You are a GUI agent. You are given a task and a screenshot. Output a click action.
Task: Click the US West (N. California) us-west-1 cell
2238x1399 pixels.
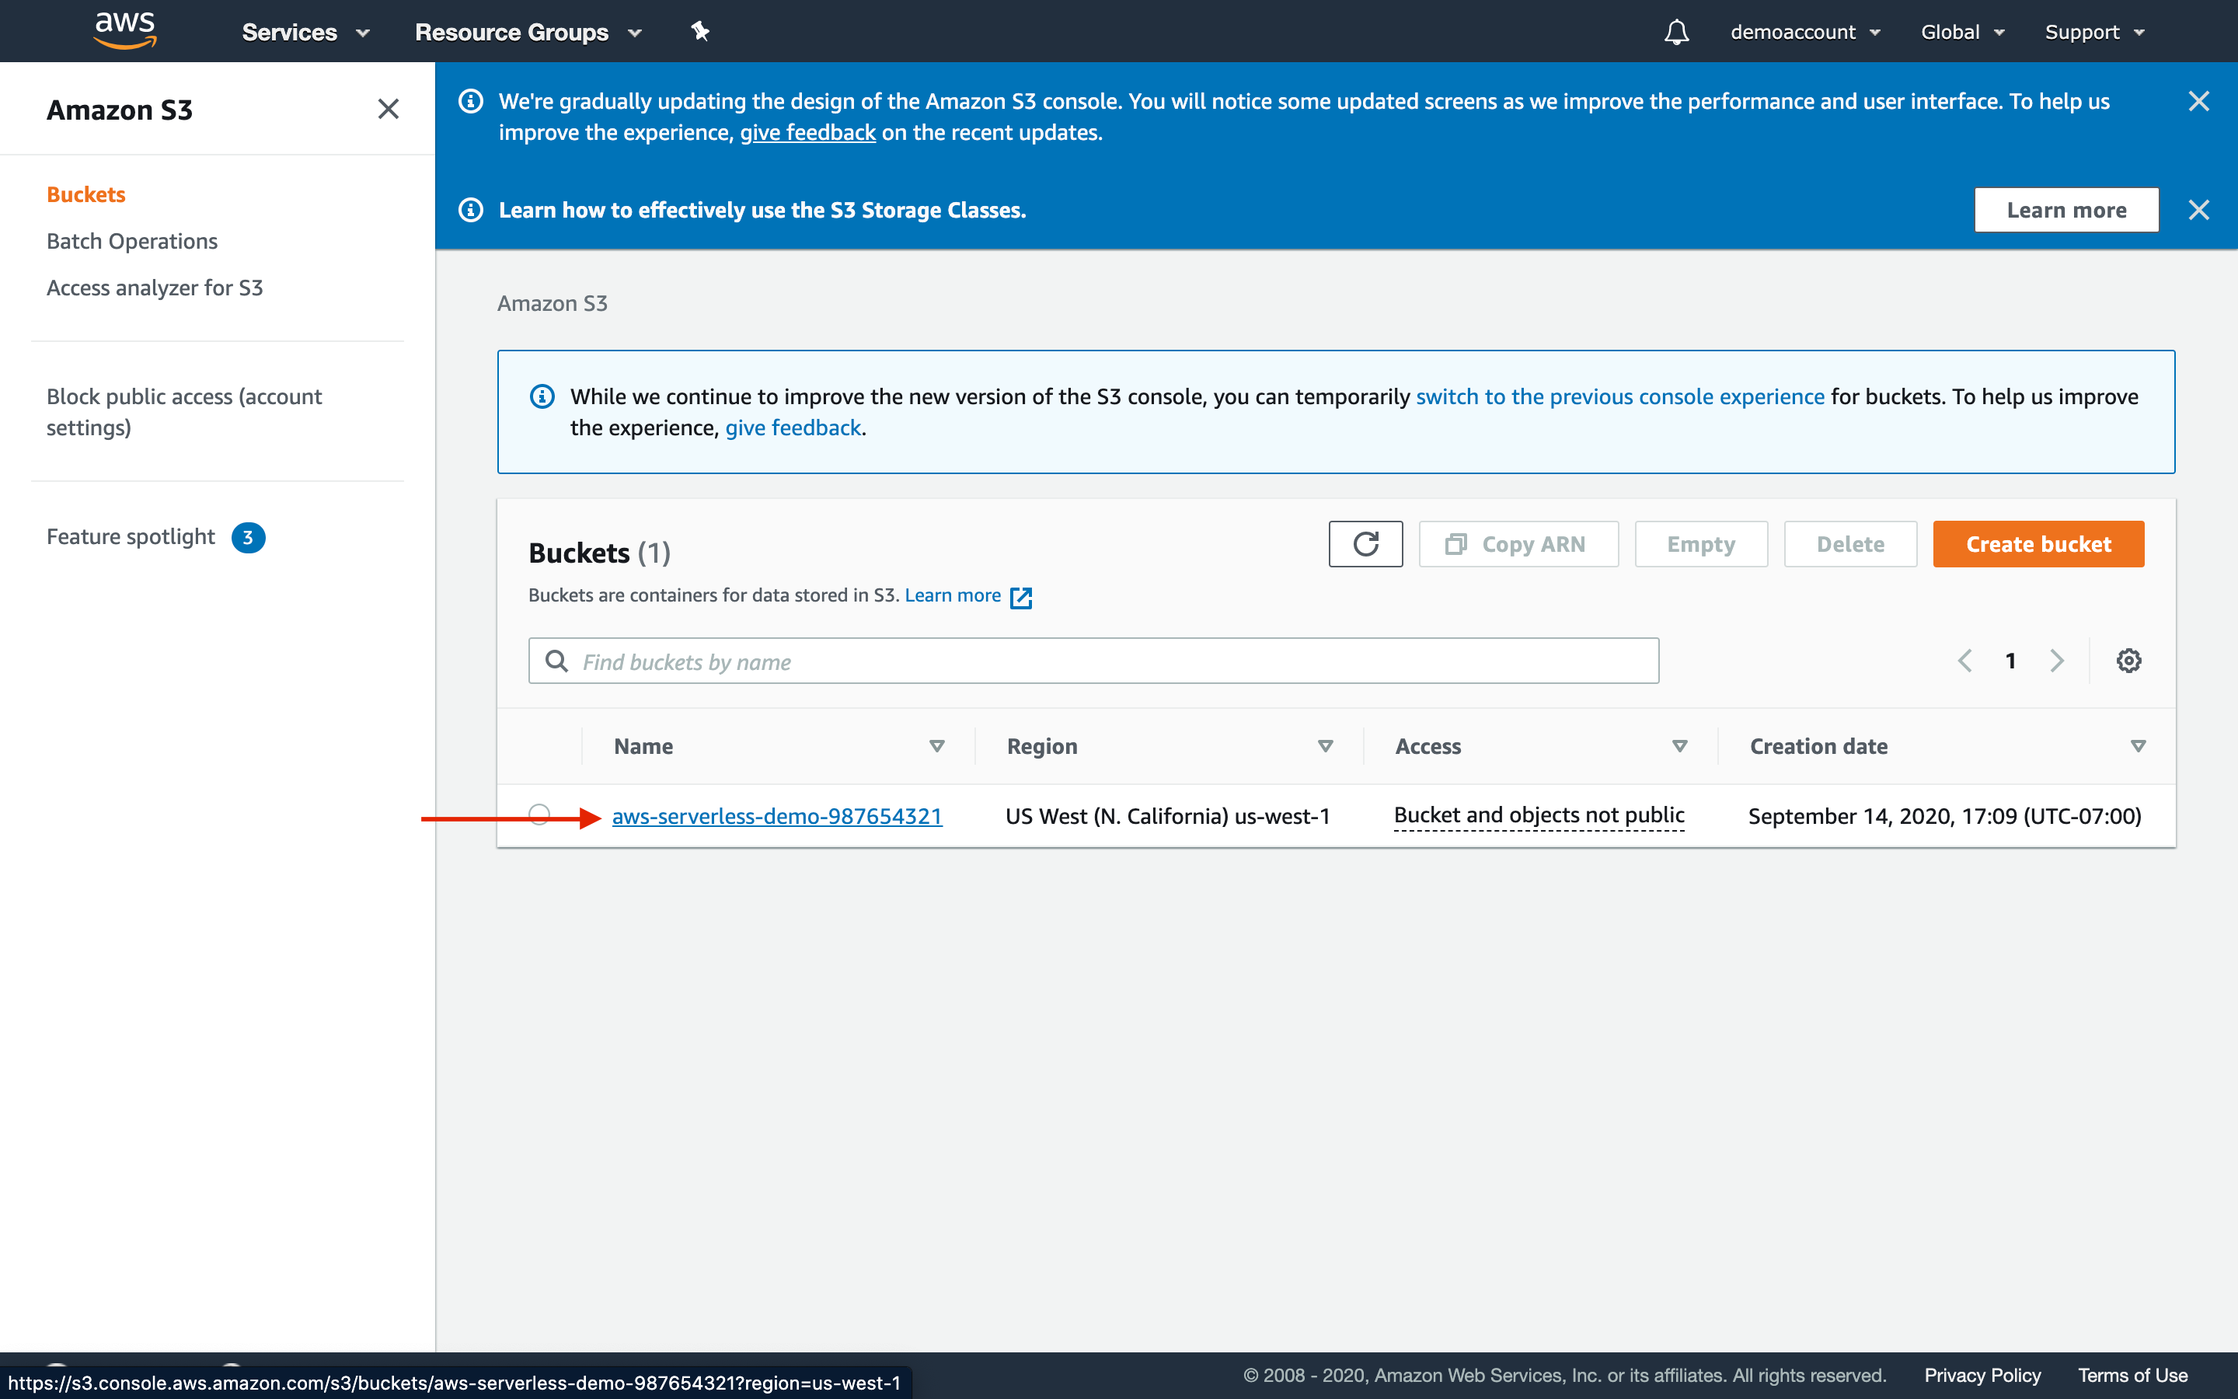click(x=1167, y=816)
